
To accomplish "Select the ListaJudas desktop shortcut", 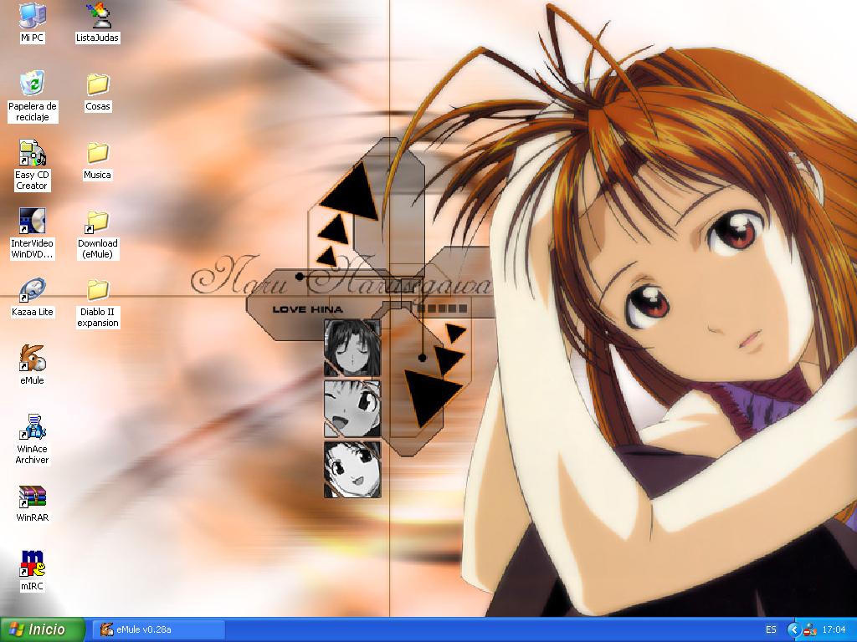I will (97, 22).
